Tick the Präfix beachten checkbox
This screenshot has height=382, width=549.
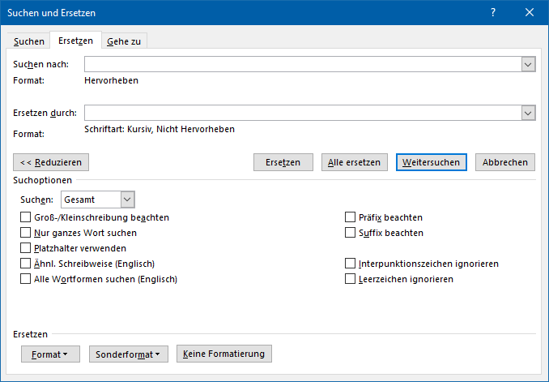click(x=350, y=217)
